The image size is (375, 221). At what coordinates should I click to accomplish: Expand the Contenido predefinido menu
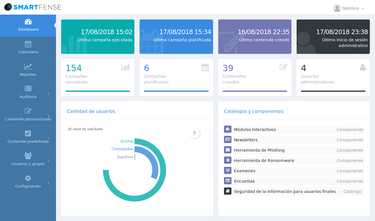tap(28, 137)
